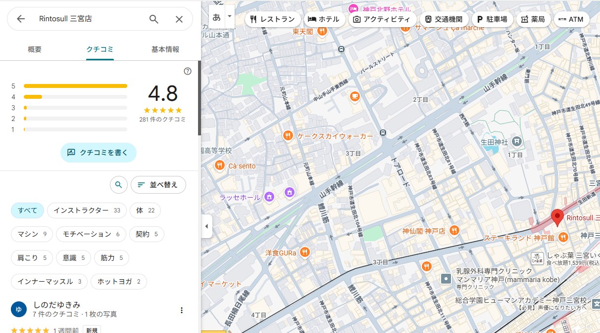Search within reviews using magnifier button

tap(118, 185)
